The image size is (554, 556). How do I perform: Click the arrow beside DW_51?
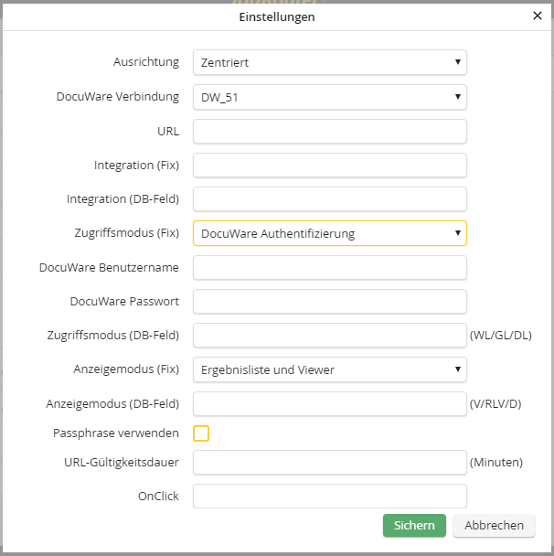point(457,97)
